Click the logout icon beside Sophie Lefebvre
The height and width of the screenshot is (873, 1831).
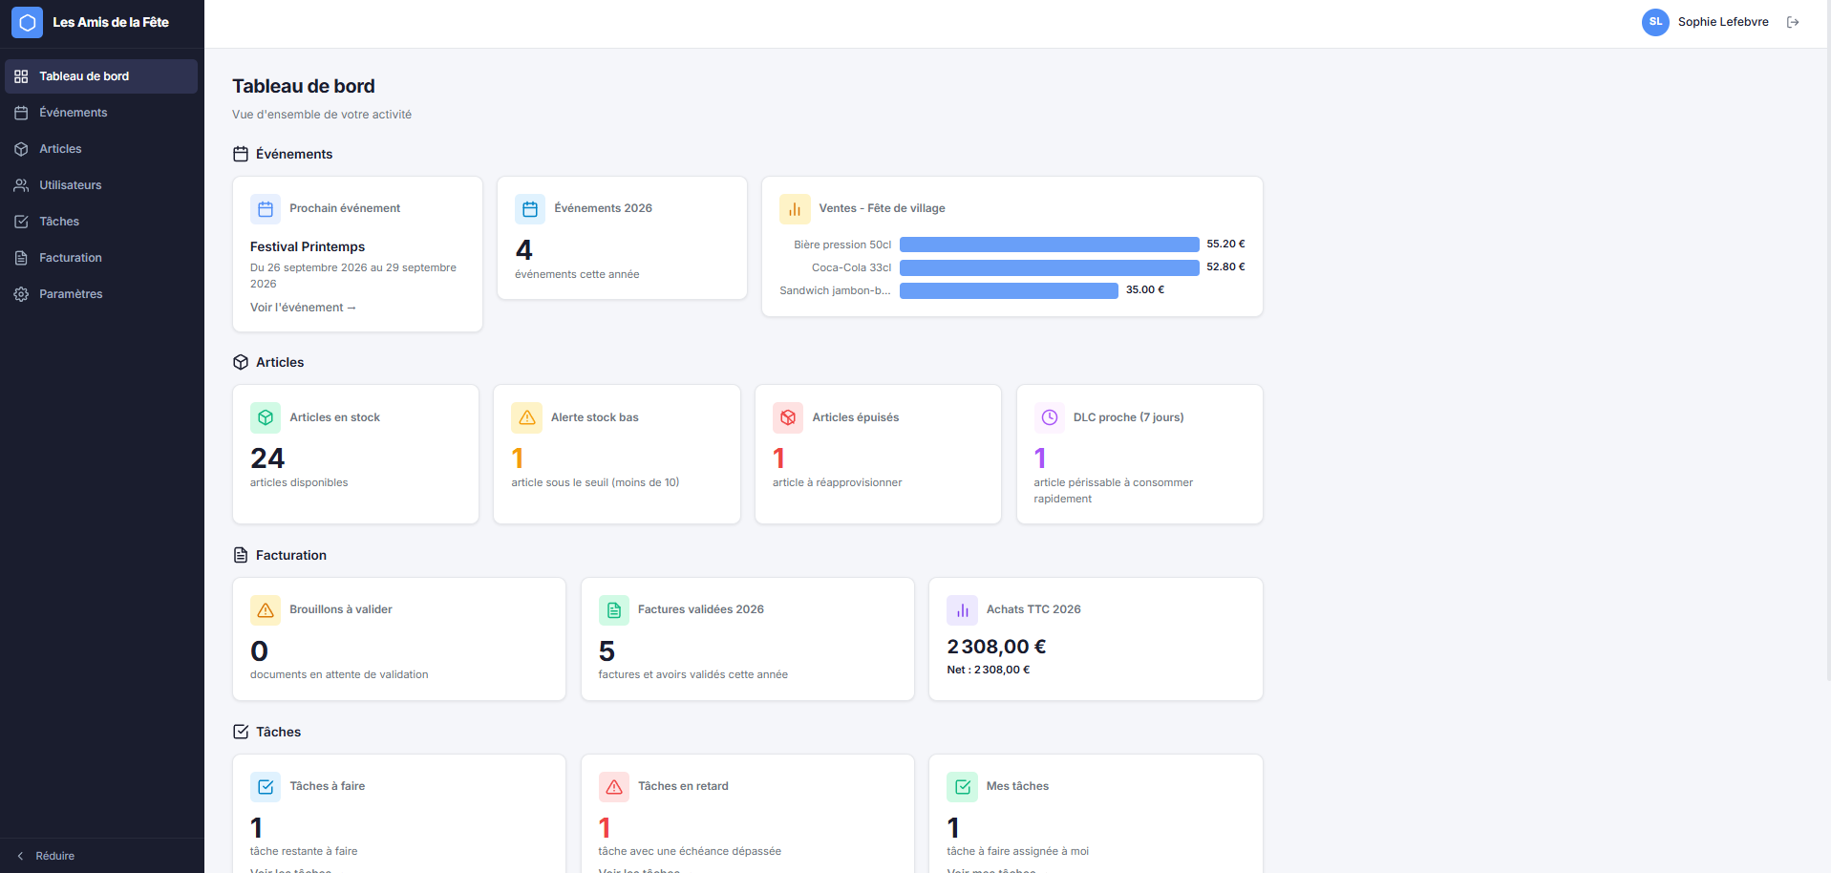tap(1793, 22)
